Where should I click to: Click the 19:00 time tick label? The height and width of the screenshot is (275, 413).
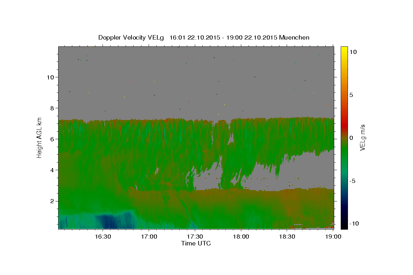[x=333, y=236]
